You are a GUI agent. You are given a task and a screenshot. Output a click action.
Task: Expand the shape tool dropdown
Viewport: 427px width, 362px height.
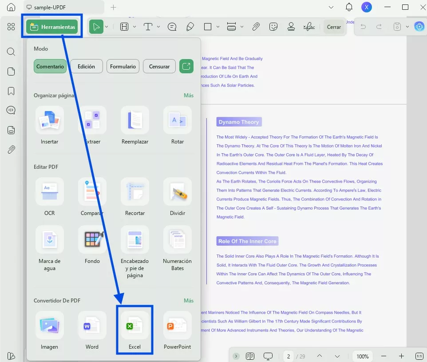pos(218,27)
